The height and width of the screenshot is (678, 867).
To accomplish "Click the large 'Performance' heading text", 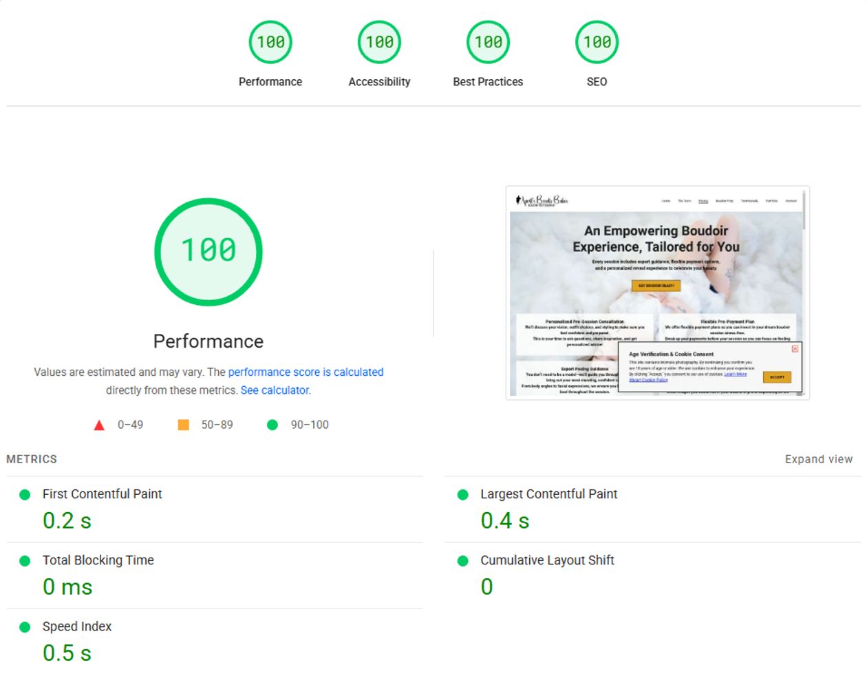I will (208, 341).
